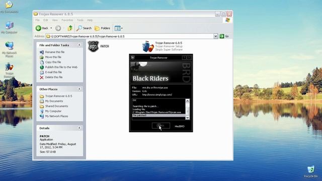Open Trojan Remover desktop shortcut

click(x=9, y=71)
